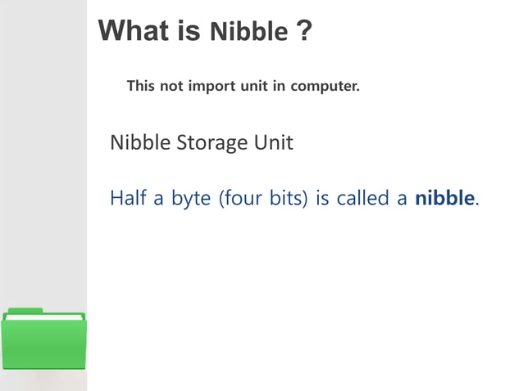Click the green folder icon

click(x=43, y=339)
